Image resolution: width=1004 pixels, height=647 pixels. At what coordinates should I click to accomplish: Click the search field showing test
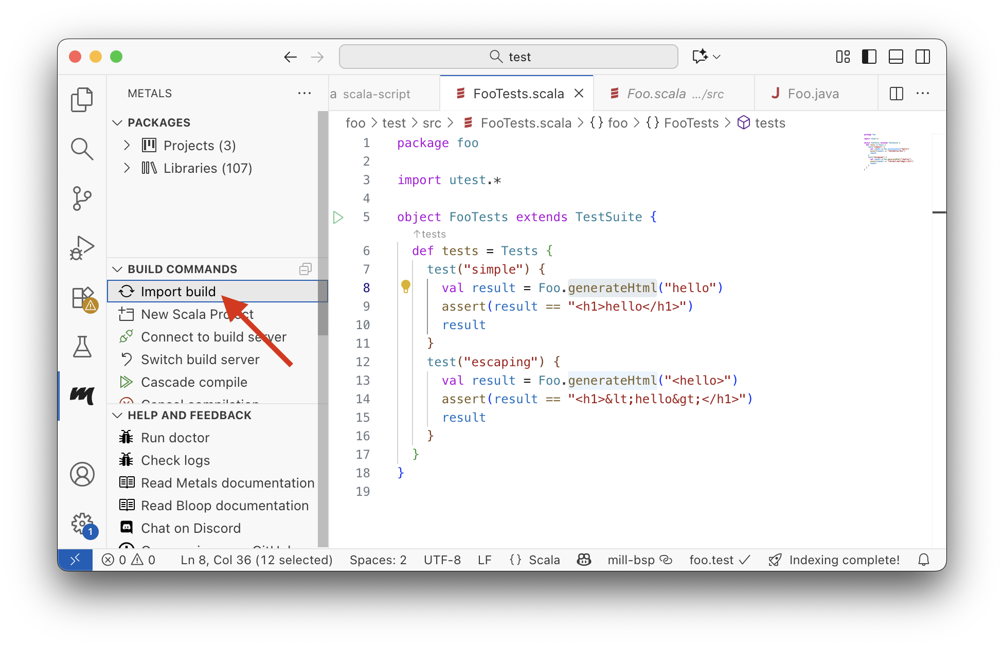click(x=508, y=57)
